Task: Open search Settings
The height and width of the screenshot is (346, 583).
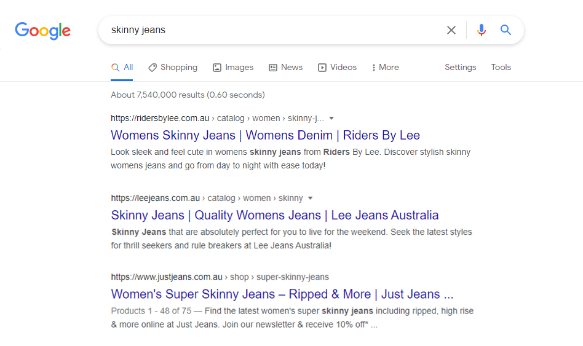Action: coord(460,67)
